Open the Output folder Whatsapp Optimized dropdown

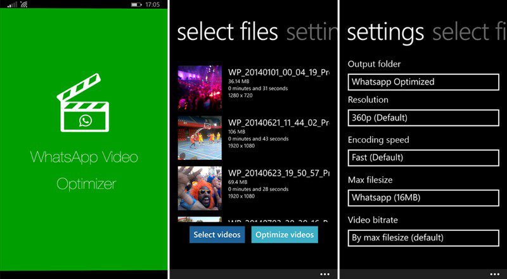(423, 82)
